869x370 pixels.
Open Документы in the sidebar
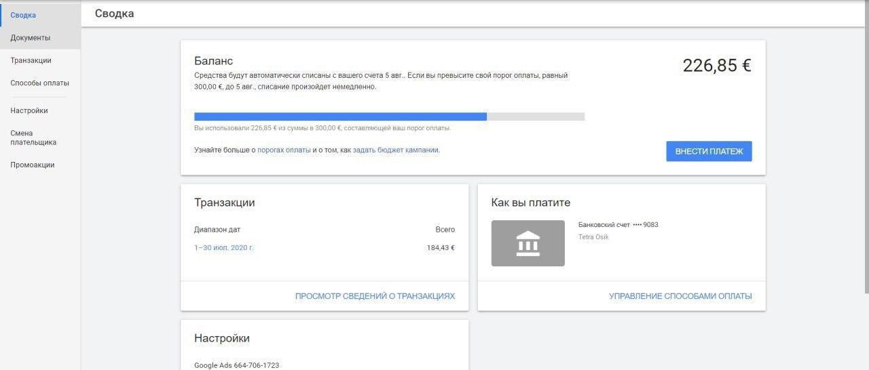(x=41, y=38)
